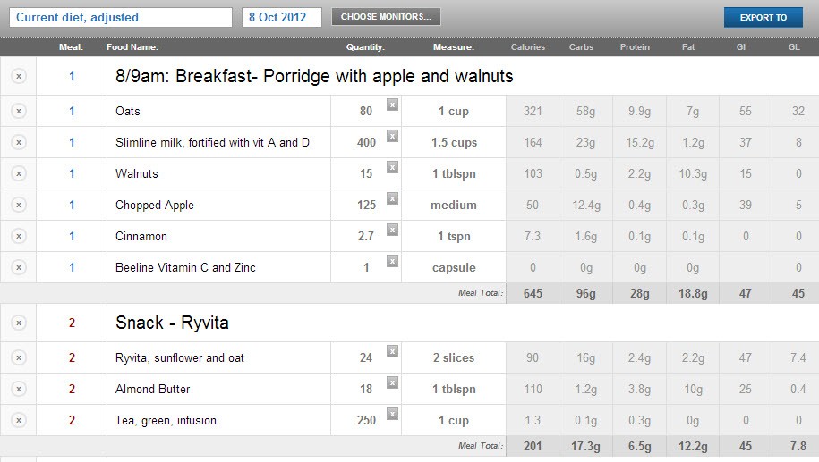This screenshot has width=819, height=462.
Task: Remove the Oats row with circle x
Action: point(19,111)
